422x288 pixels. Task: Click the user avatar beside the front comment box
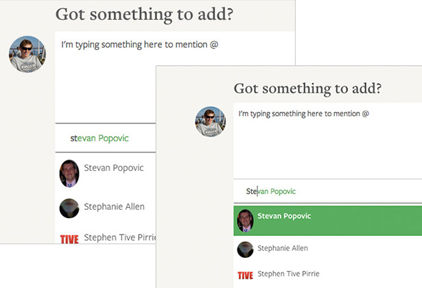[211, 122]
